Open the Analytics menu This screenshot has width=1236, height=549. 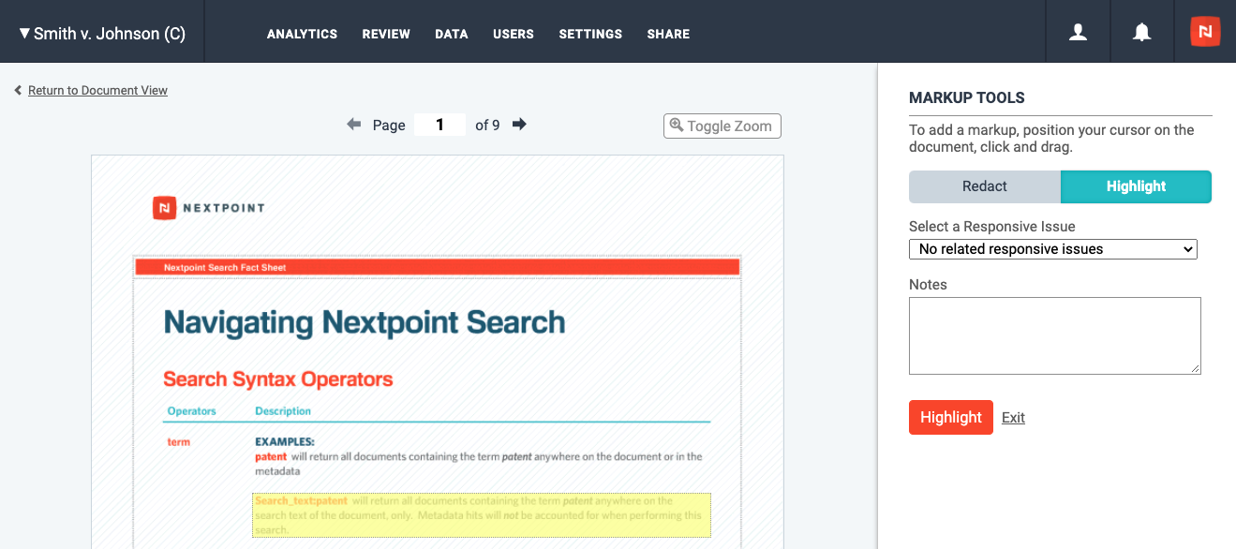pos(302,34)
